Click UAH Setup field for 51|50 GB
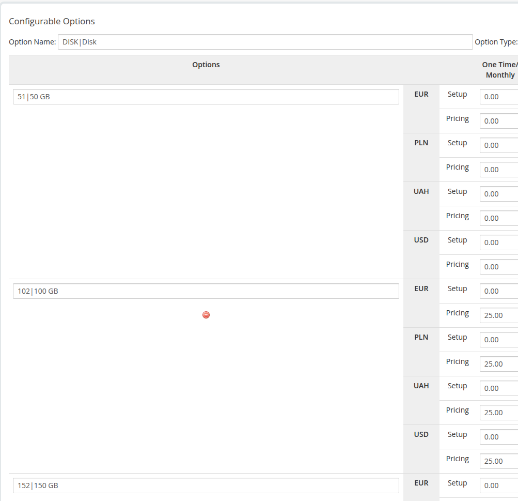 point(499,194)
